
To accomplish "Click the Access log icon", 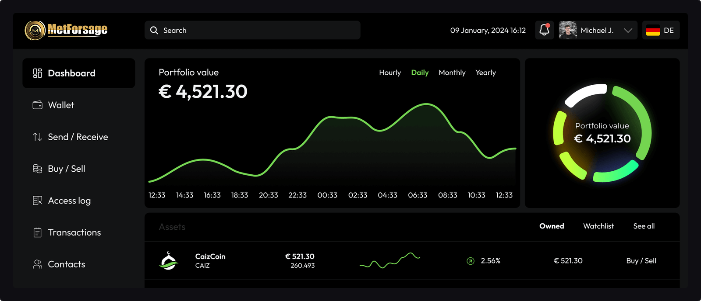I will [38, 201].
